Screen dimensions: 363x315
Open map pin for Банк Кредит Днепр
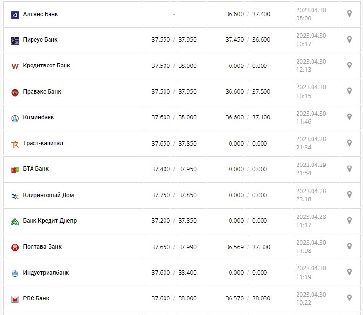coord(349,220)
